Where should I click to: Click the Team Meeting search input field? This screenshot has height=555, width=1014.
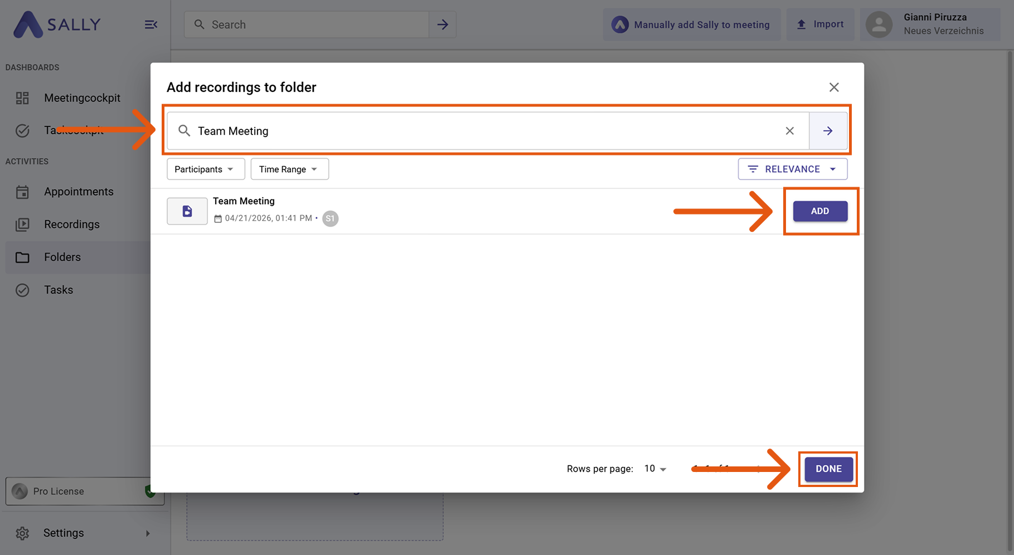485,131
